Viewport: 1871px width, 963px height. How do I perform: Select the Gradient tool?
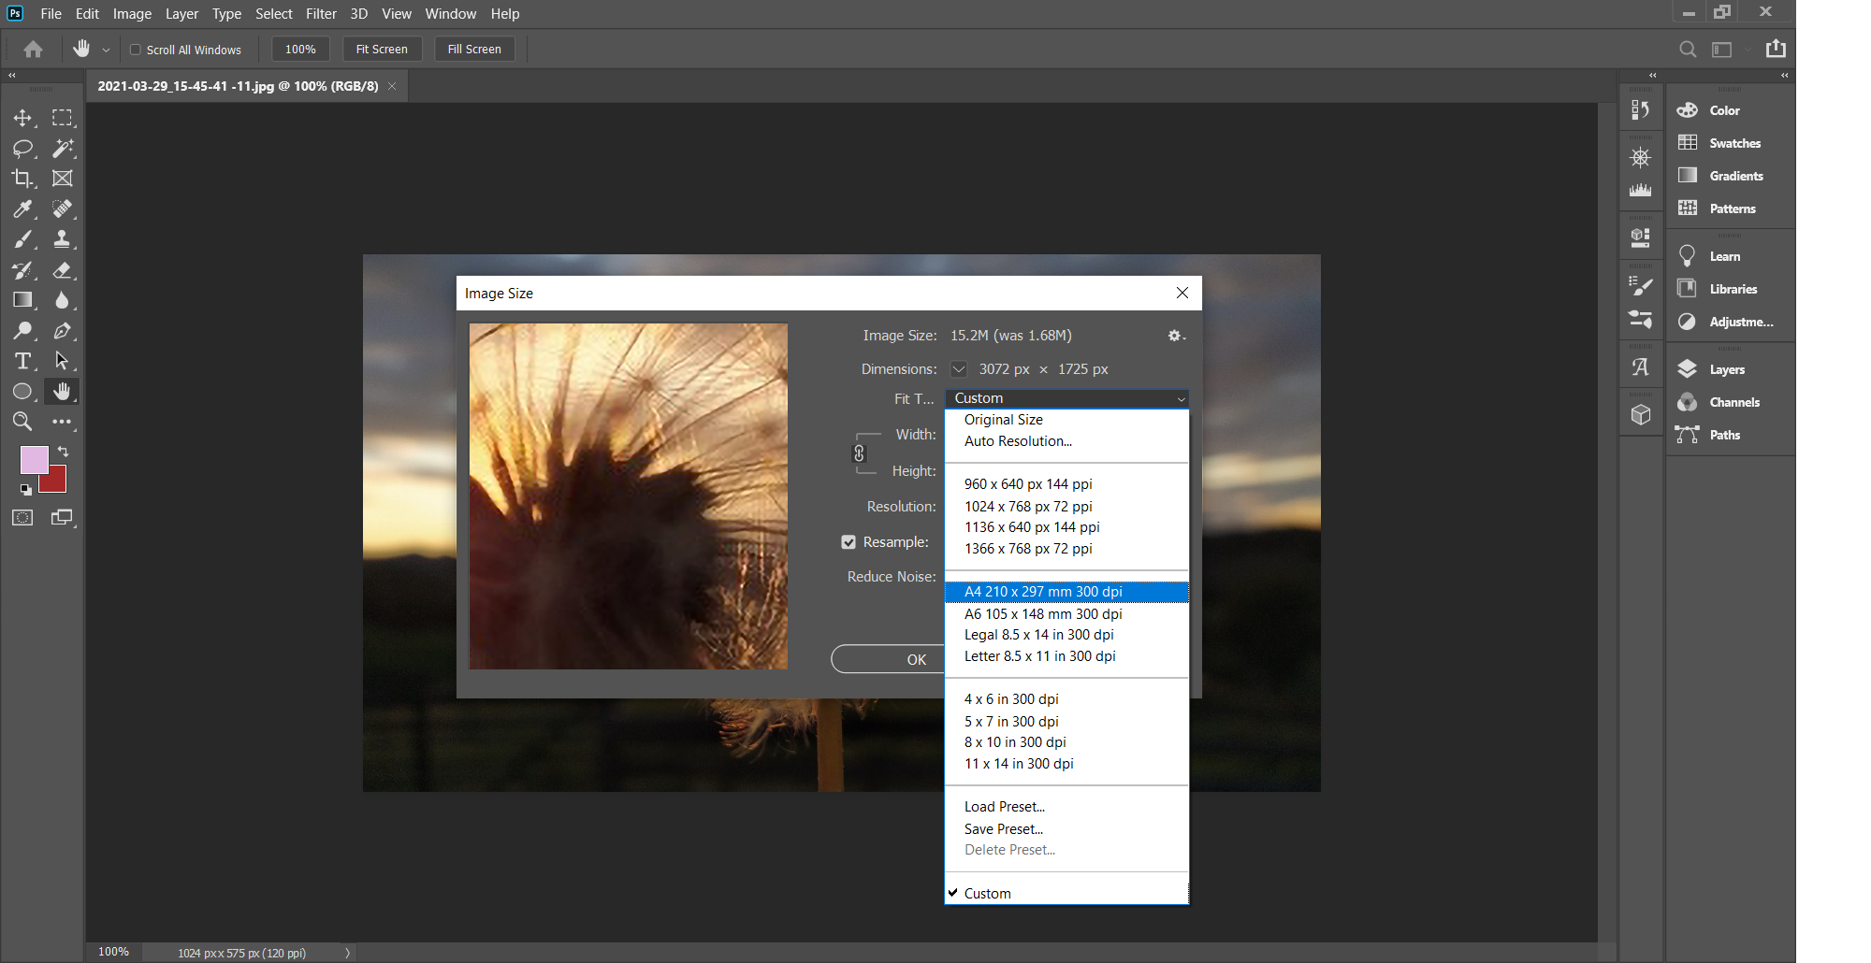click(x=22, y=300)
